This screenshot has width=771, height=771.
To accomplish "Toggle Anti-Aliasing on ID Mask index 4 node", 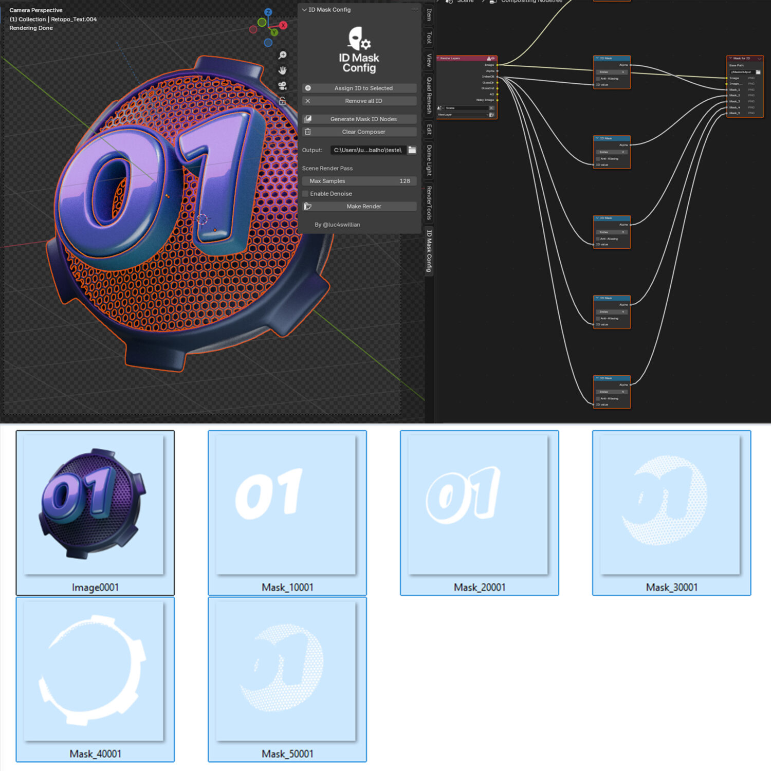I will [x=598, y=318].
